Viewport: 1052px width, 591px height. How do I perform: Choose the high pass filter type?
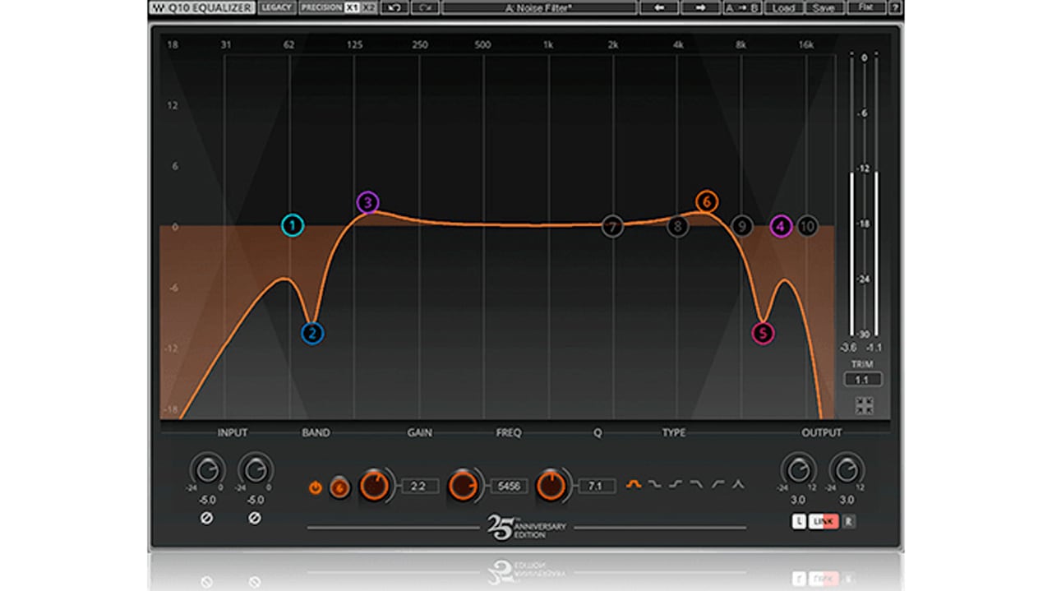[x=717, y=485]
